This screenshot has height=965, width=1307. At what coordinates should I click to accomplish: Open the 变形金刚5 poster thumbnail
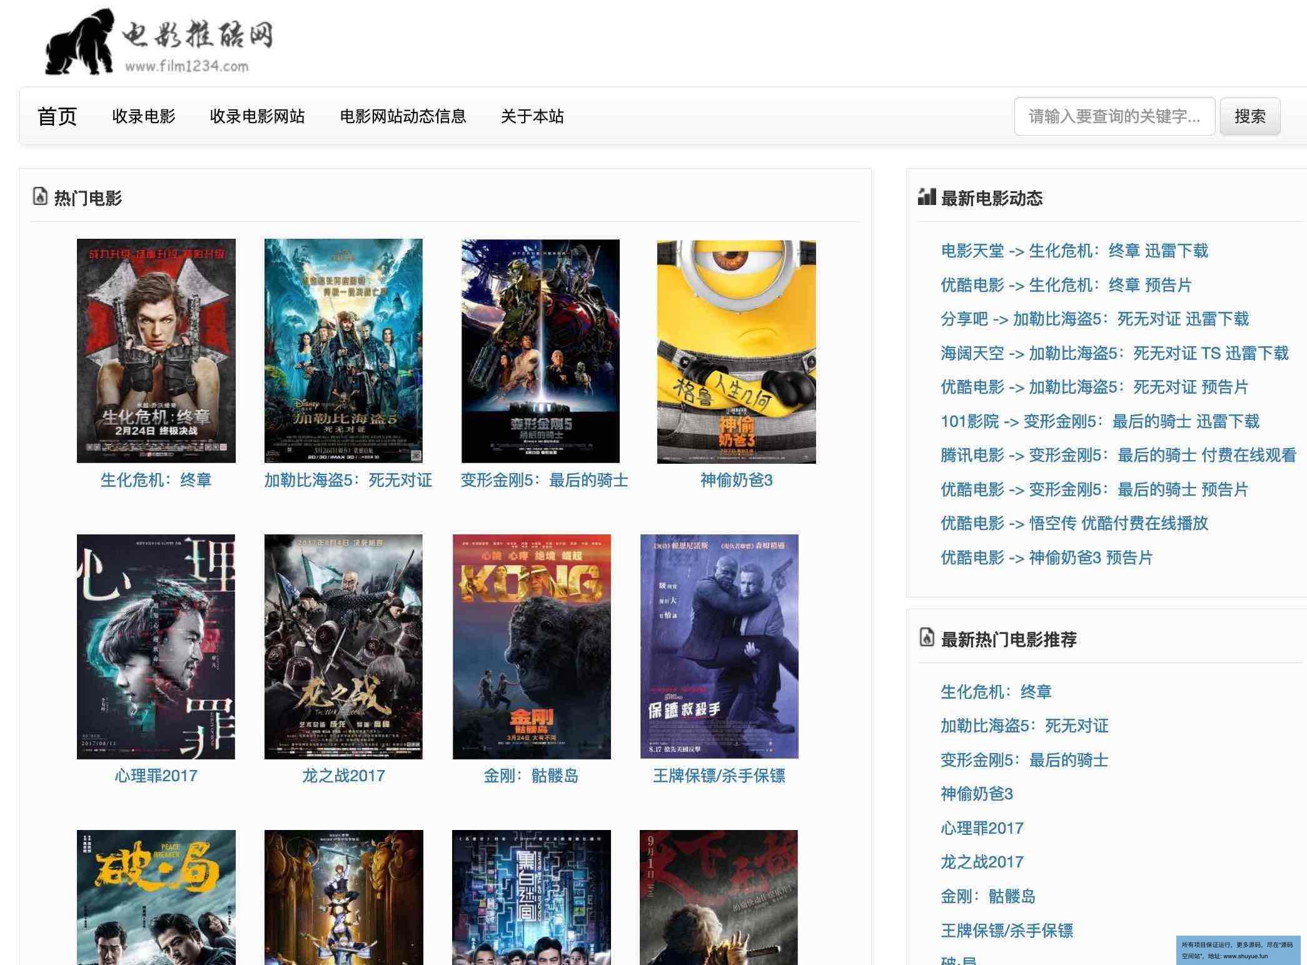[x=540, y=351]
